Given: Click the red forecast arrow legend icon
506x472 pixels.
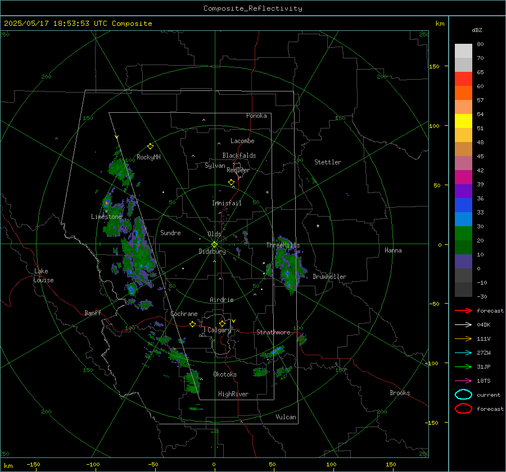Looking at the screenshot, I should click(x=463, y=310).
